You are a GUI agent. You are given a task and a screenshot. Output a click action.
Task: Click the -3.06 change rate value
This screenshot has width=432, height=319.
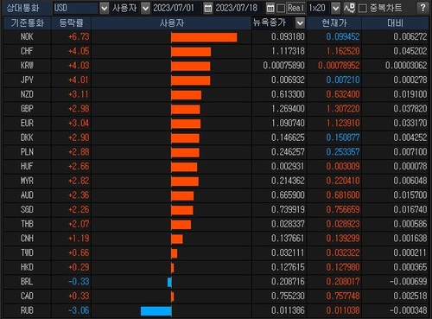click(79, 310)
